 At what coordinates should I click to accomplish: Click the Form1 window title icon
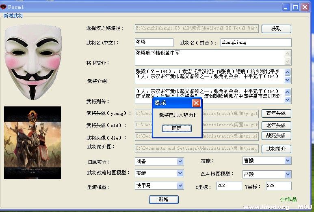pos(3,7)
